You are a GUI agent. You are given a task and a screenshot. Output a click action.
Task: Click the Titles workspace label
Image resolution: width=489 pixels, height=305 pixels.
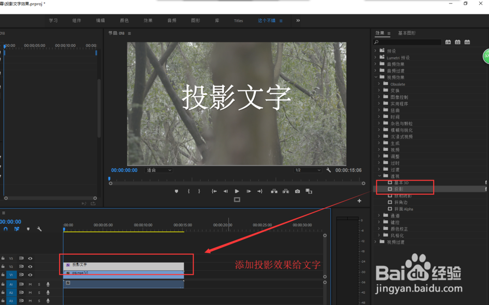click(238, 20)
